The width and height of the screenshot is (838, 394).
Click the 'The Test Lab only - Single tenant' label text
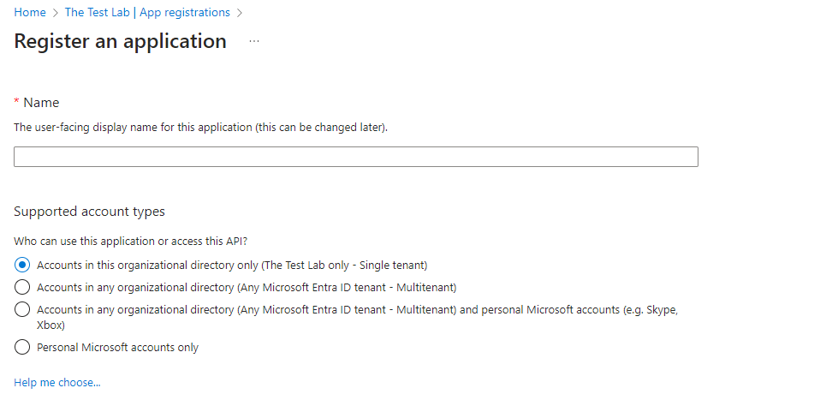pyautogui.click(x=232, y=265)
